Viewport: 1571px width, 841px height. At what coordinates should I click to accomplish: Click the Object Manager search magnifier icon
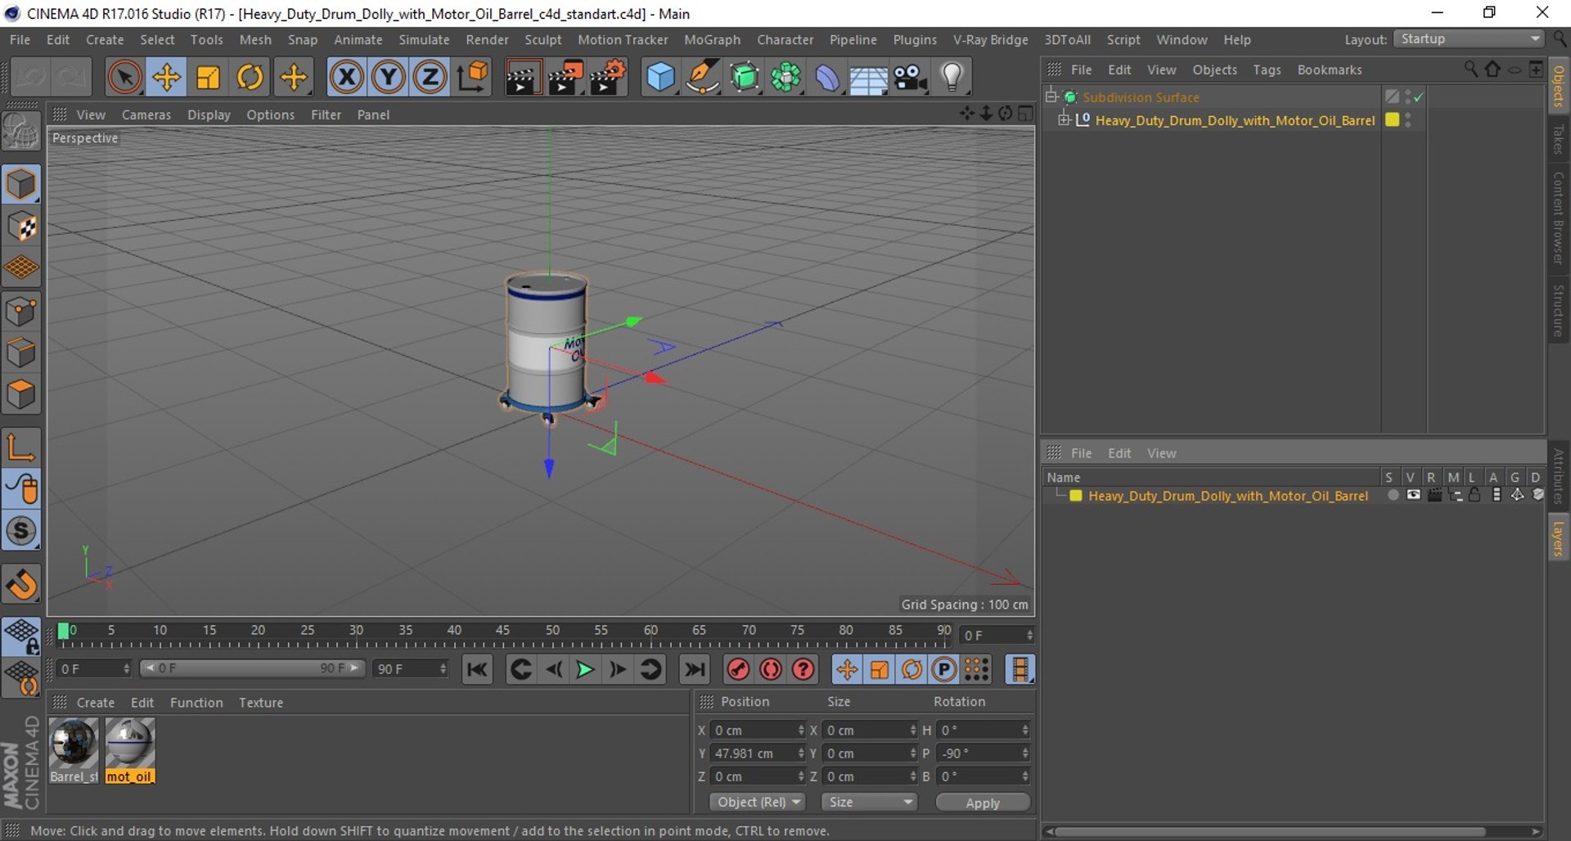1471,70
